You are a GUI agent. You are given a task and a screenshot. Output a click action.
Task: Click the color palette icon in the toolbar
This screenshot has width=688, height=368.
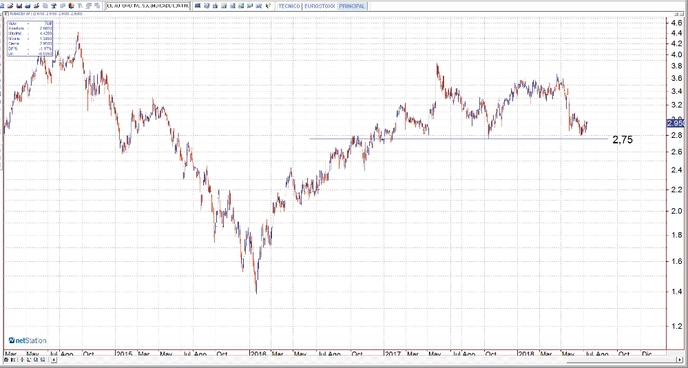[71, 6]
